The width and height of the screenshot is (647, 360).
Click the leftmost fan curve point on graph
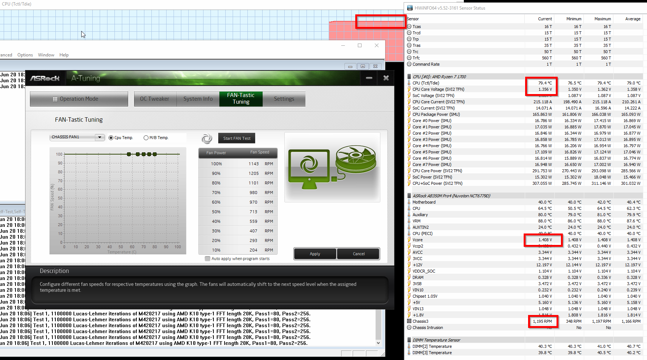(x=129, y=154)
